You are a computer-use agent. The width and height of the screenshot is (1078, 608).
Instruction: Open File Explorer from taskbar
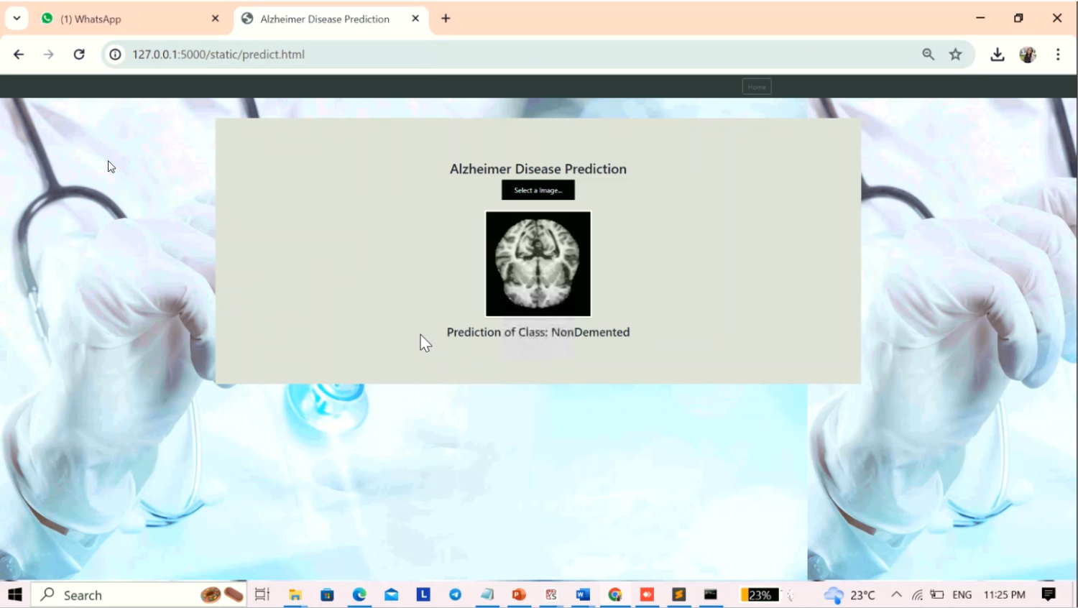point(295,595)
